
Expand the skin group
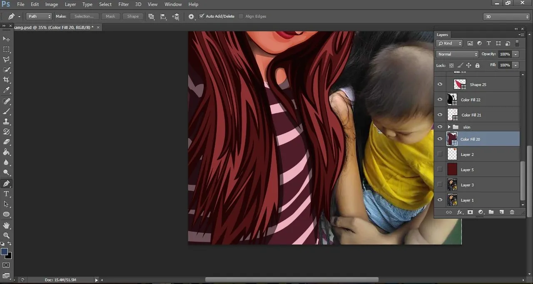[449, 127]
